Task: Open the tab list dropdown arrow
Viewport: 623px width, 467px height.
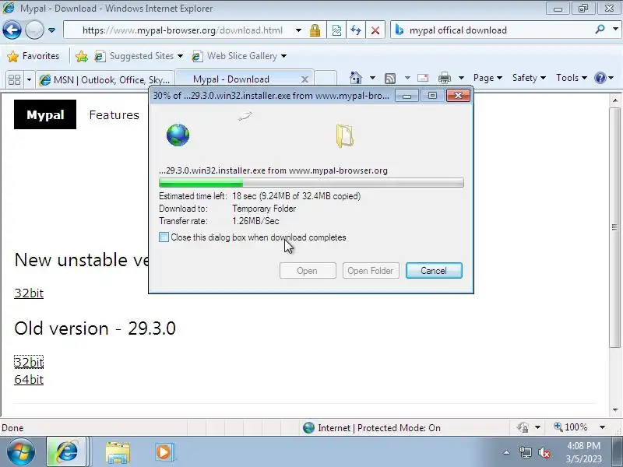Action: point(29,80)
